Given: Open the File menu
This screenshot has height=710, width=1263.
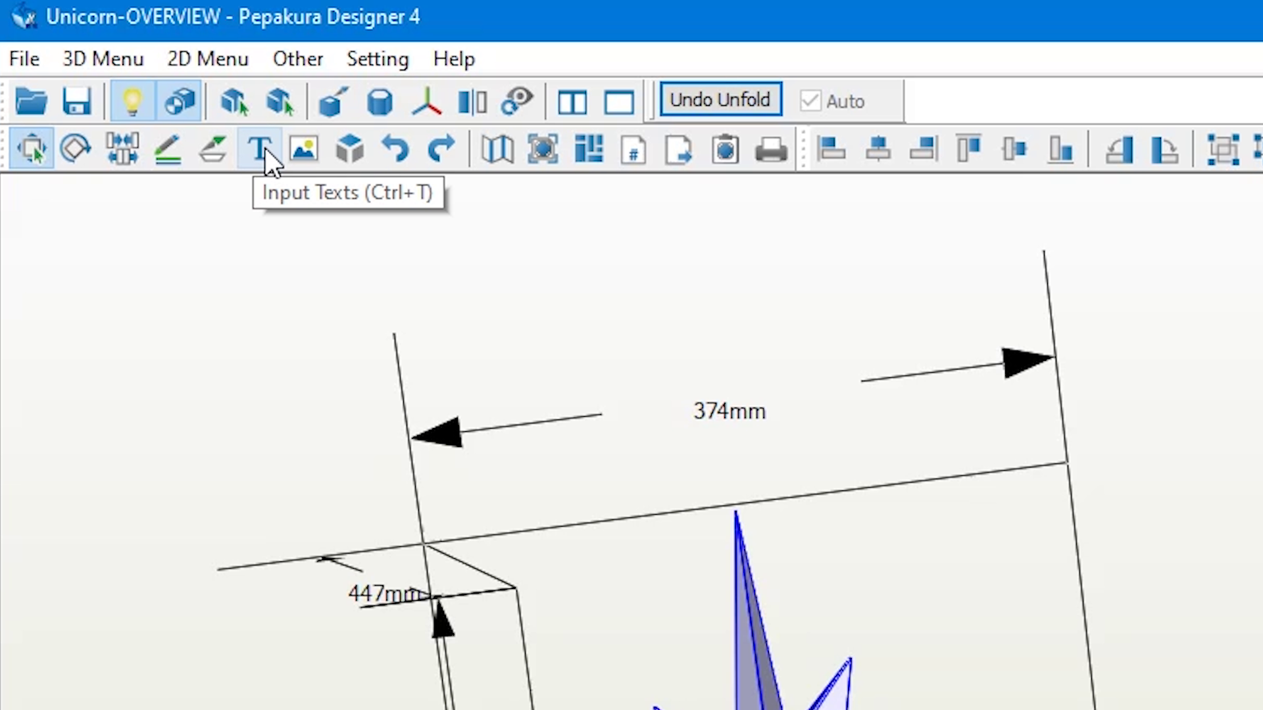Looking at the screenshot, I should click(x=24, y=59).
